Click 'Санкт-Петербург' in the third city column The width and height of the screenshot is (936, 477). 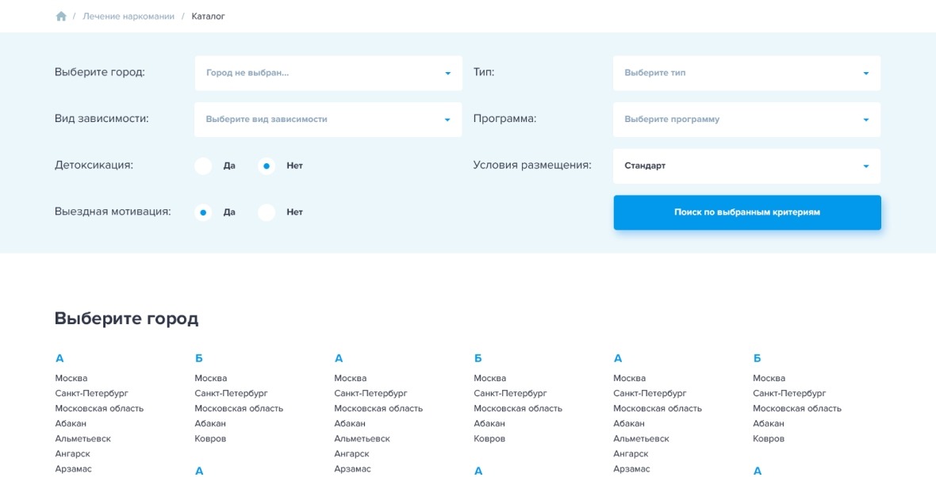point(370,394)
